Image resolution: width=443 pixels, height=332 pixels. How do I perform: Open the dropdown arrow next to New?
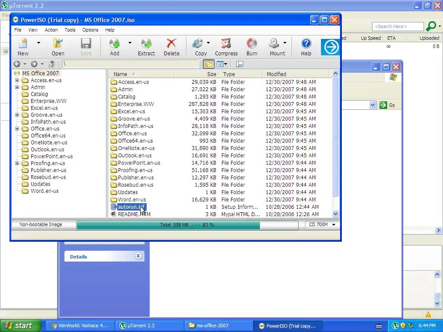39,43
